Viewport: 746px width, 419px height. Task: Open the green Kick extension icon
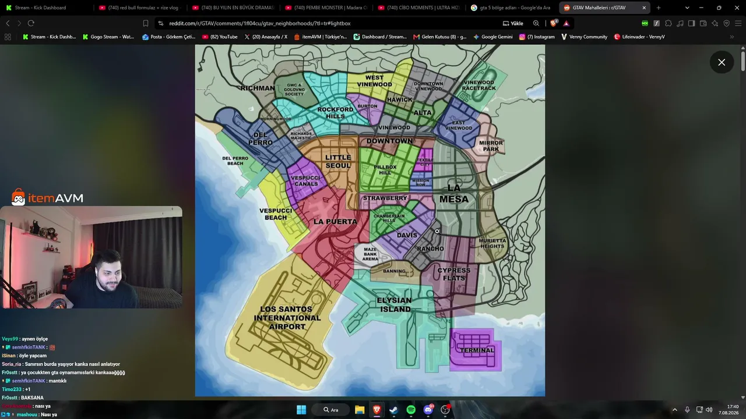[645, 23]
